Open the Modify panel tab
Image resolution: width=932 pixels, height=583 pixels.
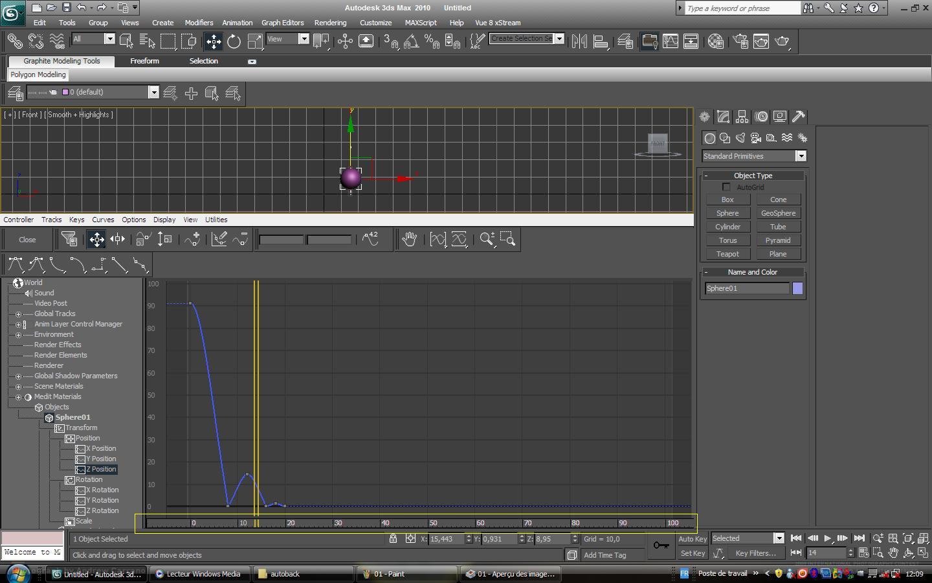click(723, 117)
